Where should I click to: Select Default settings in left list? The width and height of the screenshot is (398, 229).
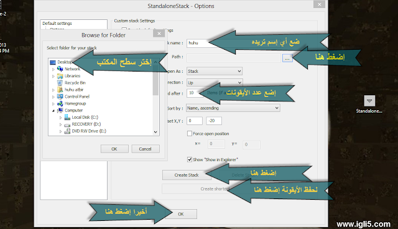click(x=57, y=24)
